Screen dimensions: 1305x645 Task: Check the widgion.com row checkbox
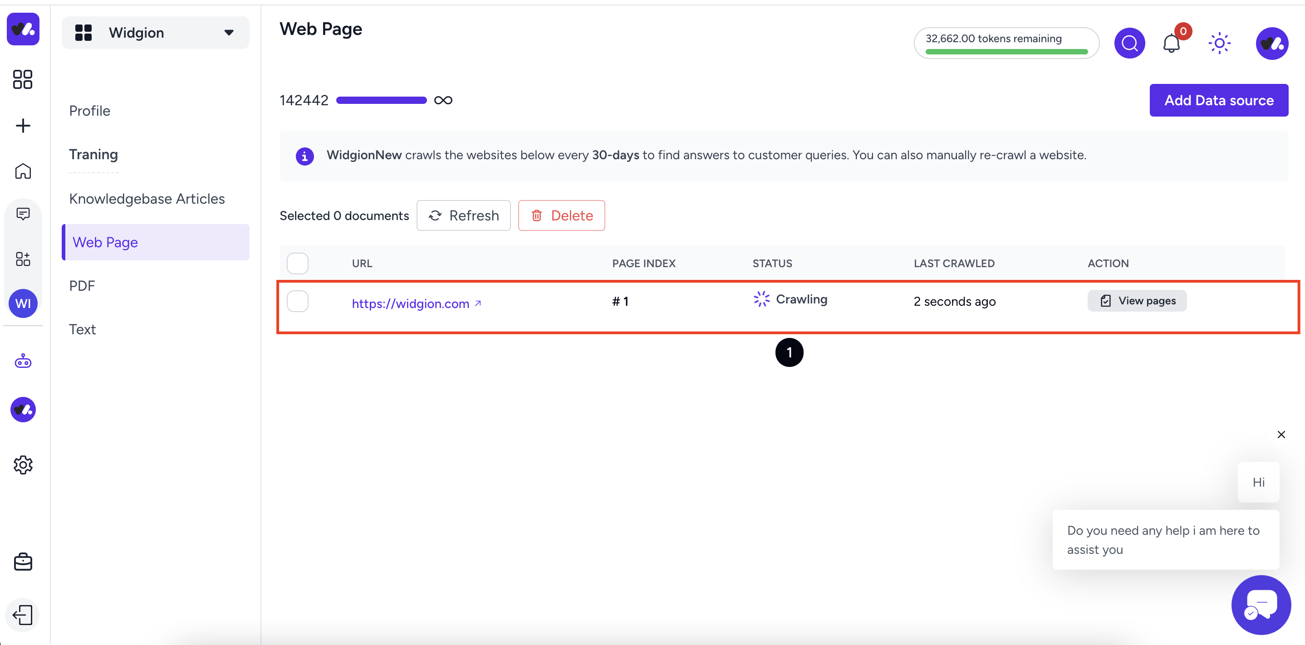[x=297, y=301]
